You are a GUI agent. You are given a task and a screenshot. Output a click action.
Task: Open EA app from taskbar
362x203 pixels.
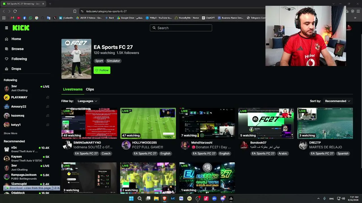pyautogui.click(x=214, y=198)
